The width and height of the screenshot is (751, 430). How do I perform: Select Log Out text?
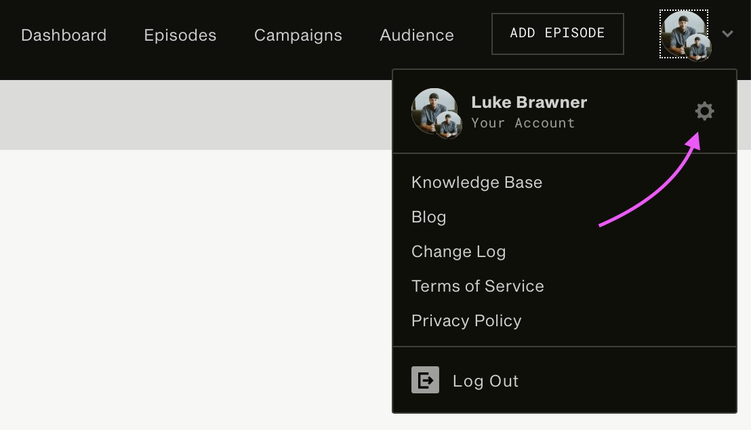[485, 381]
